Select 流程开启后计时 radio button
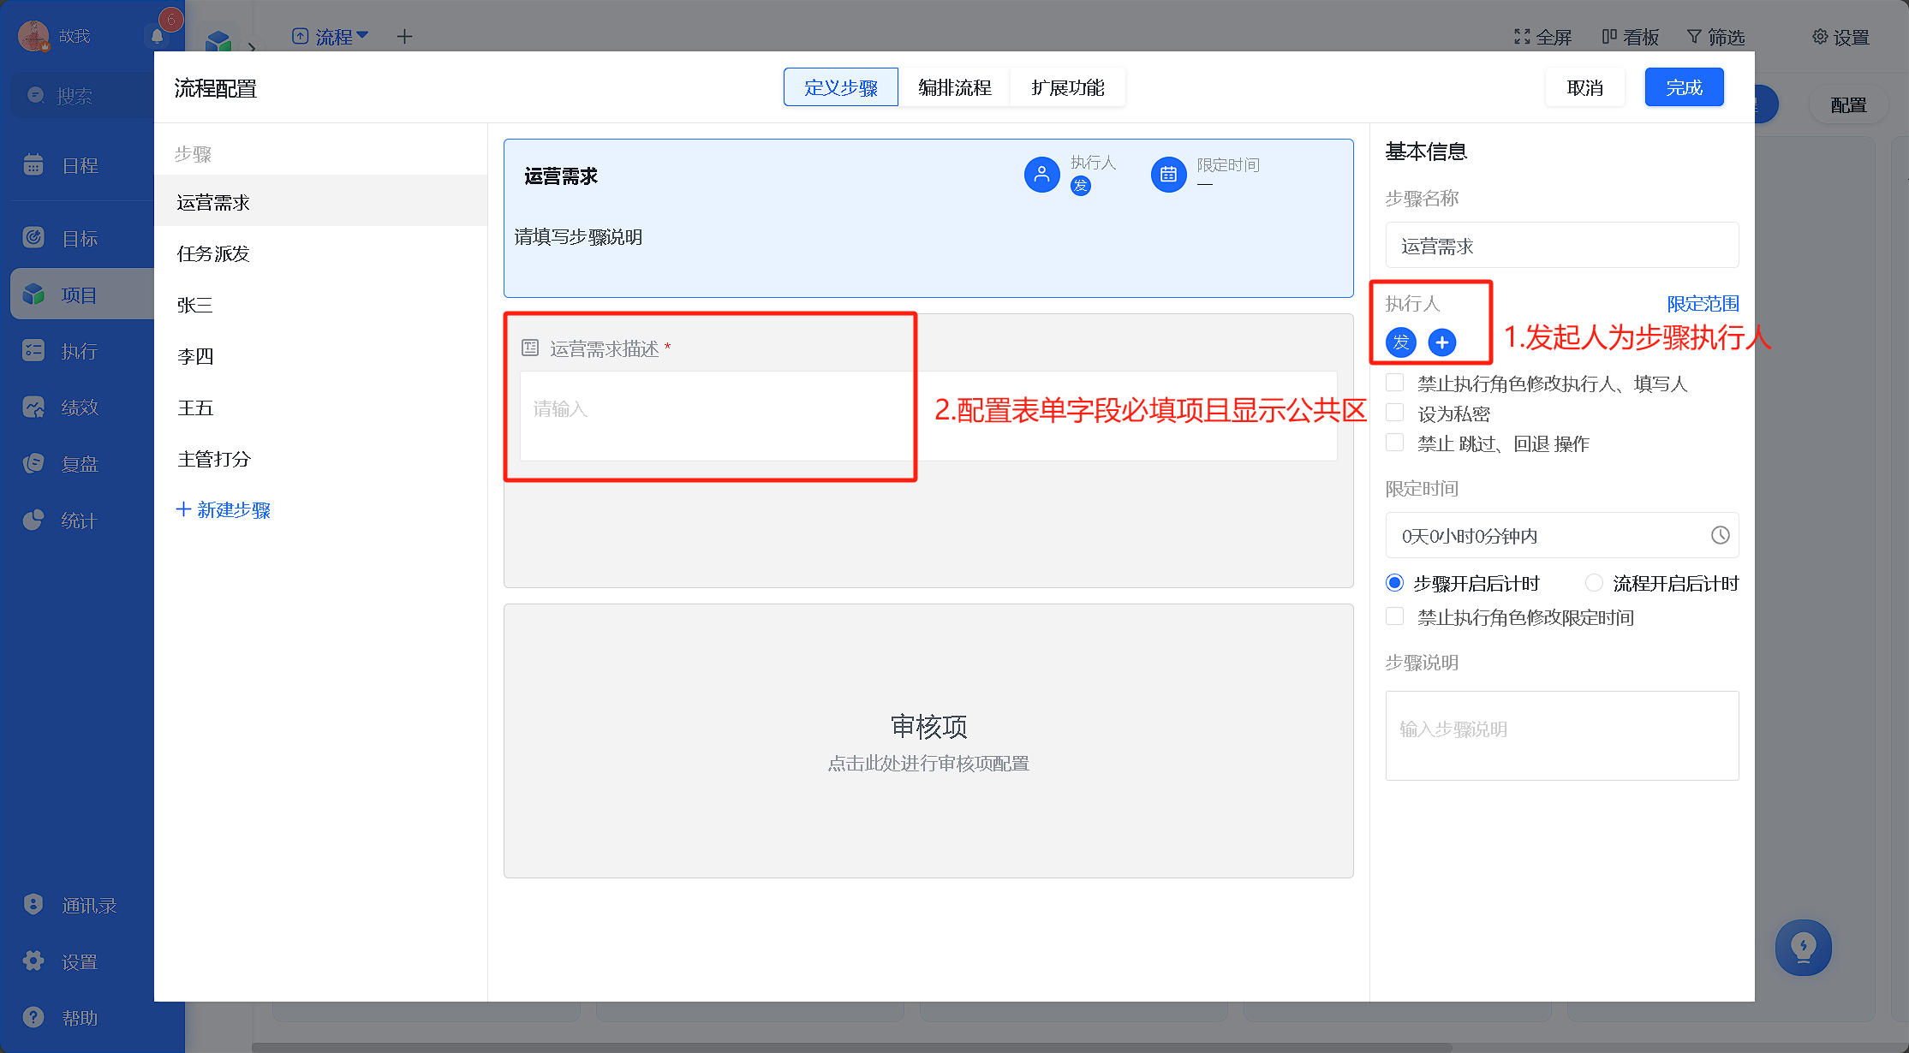The height and width of the screenshot is (1053, 1909). (x=1594, y=583)
